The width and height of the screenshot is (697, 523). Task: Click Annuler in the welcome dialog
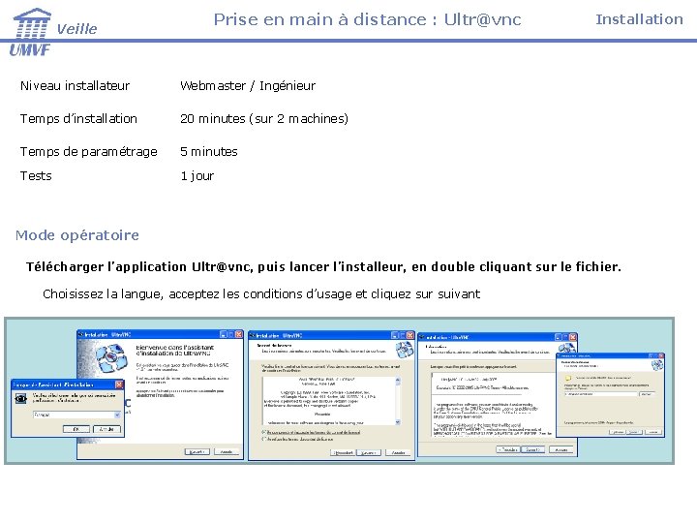(x=227, y=452)
